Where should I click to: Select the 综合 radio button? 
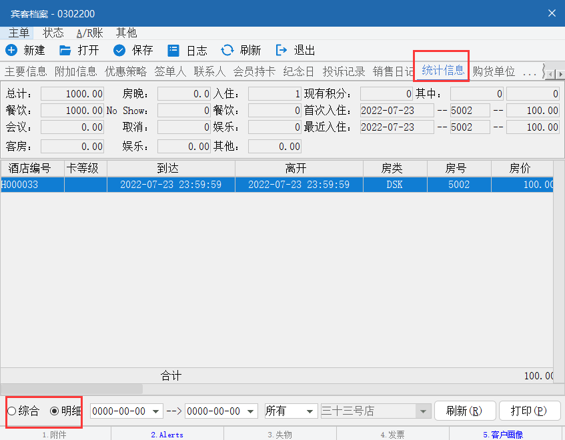pos(12,411)
